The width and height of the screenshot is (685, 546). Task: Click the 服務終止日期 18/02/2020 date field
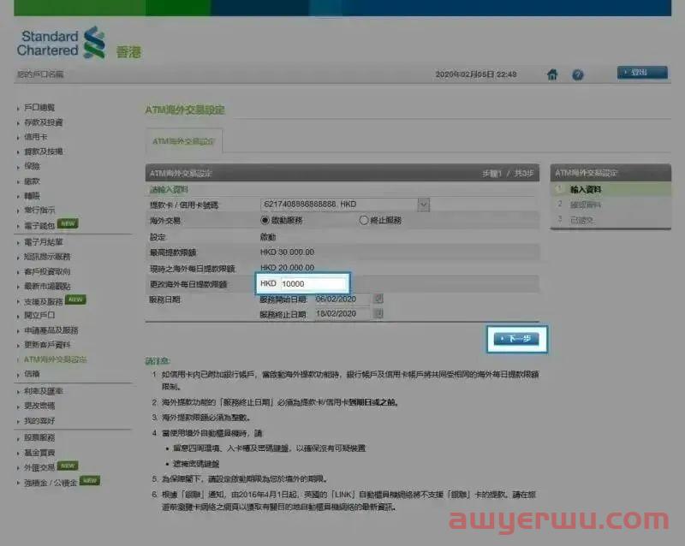342,314
